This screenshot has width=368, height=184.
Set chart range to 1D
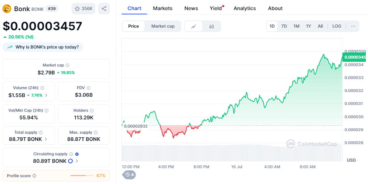pos(272,26)
